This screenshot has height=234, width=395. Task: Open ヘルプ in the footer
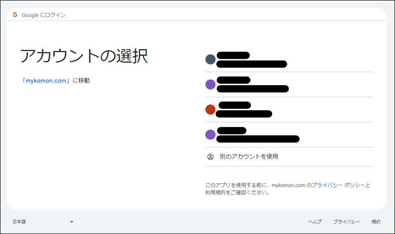coord(315,221)
